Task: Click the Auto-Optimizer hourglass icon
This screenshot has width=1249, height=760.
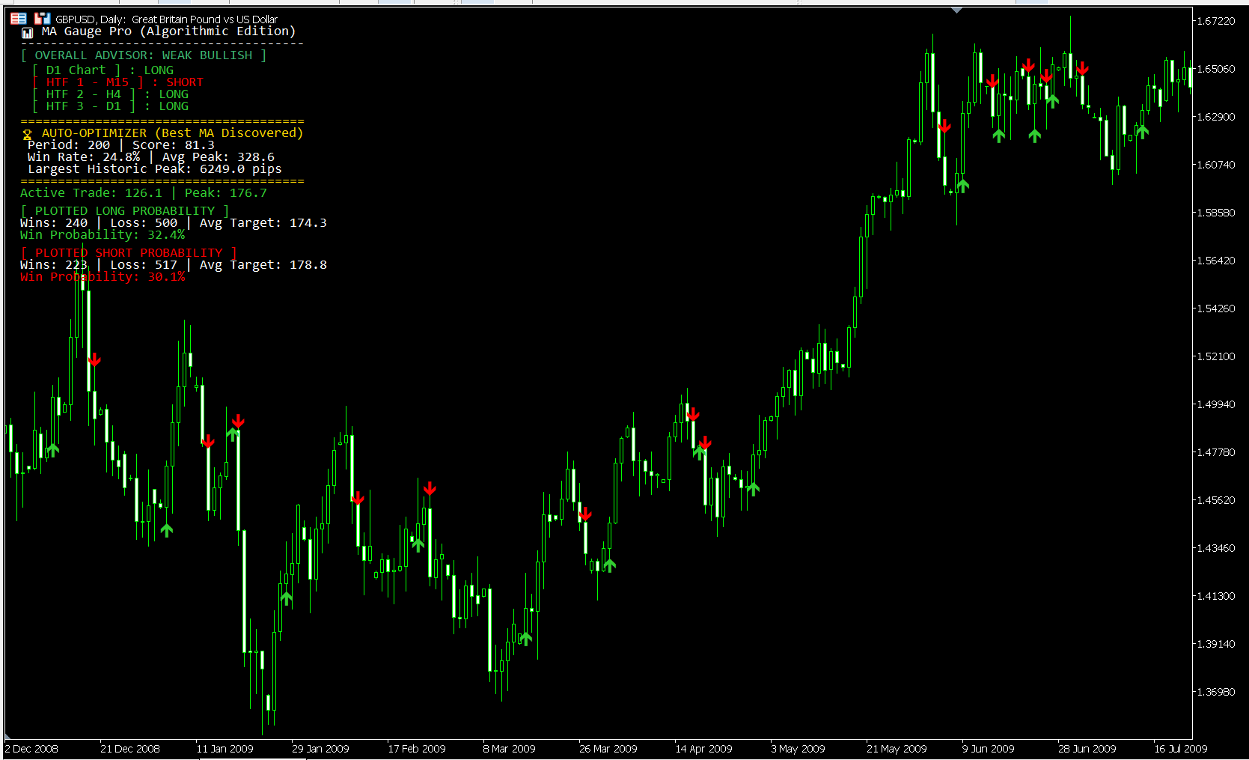Action: coord(28,135)
